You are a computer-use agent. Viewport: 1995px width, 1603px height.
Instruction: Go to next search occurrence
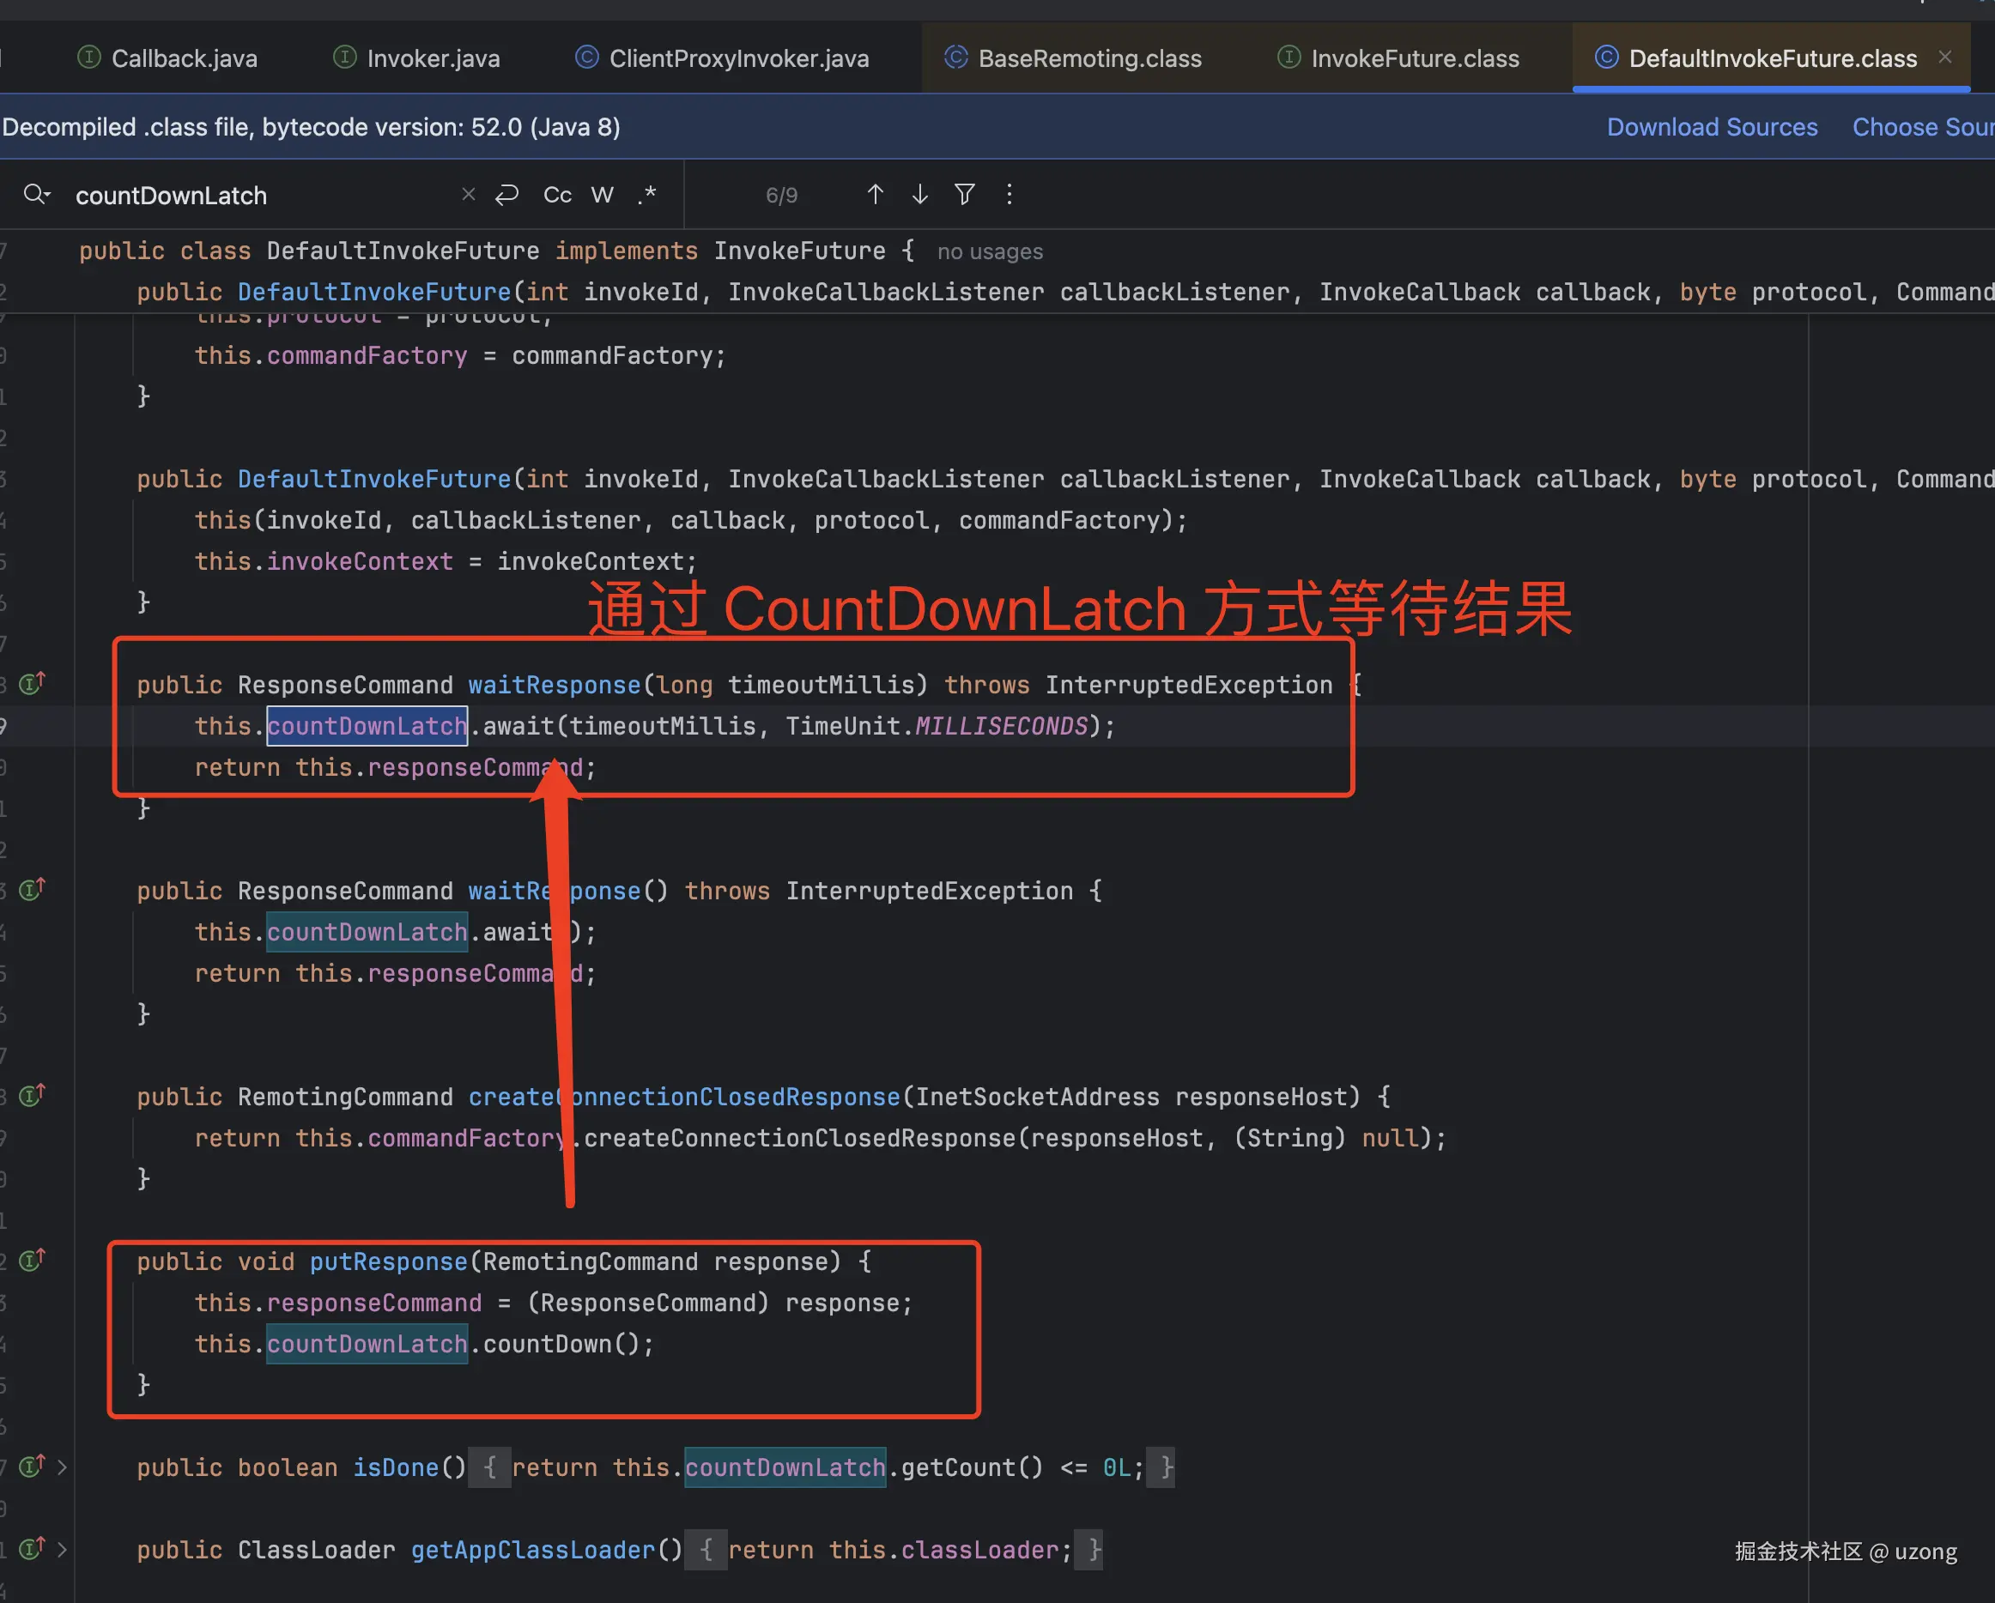click(x=919, y=194)
